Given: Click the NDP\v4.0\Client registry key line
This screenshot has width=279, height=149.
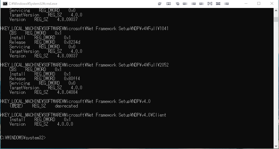Looking at the screenshot, I should (83, 115).
